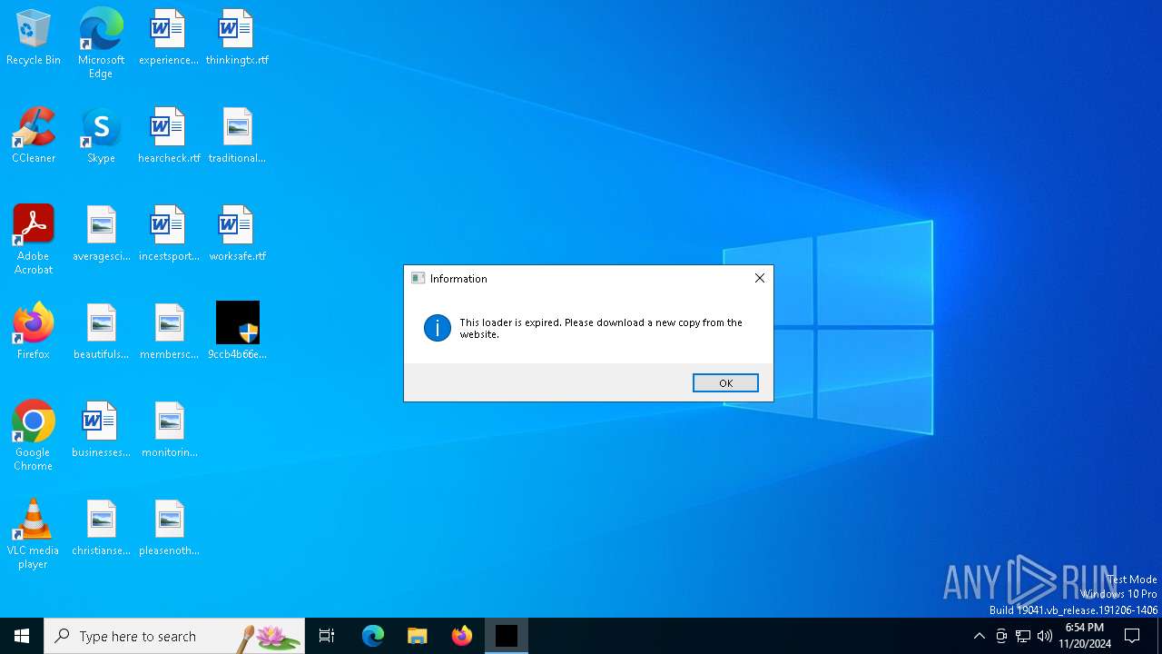Select the VLC media player shortcut
The image size is (1162, 654).
point(34,534)
